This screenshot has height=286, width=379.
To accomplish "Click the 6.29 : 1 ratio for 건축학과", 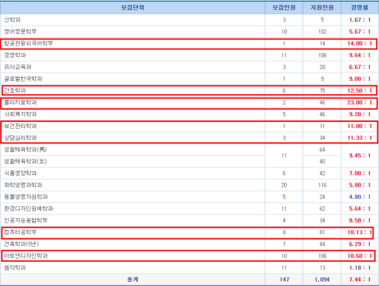I will click(x=359, y=244).
